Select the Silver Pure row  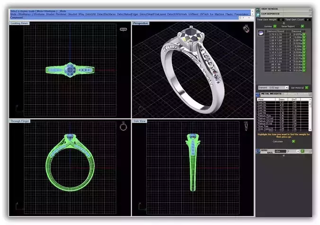pyautogui.click(x=283, y=126)
